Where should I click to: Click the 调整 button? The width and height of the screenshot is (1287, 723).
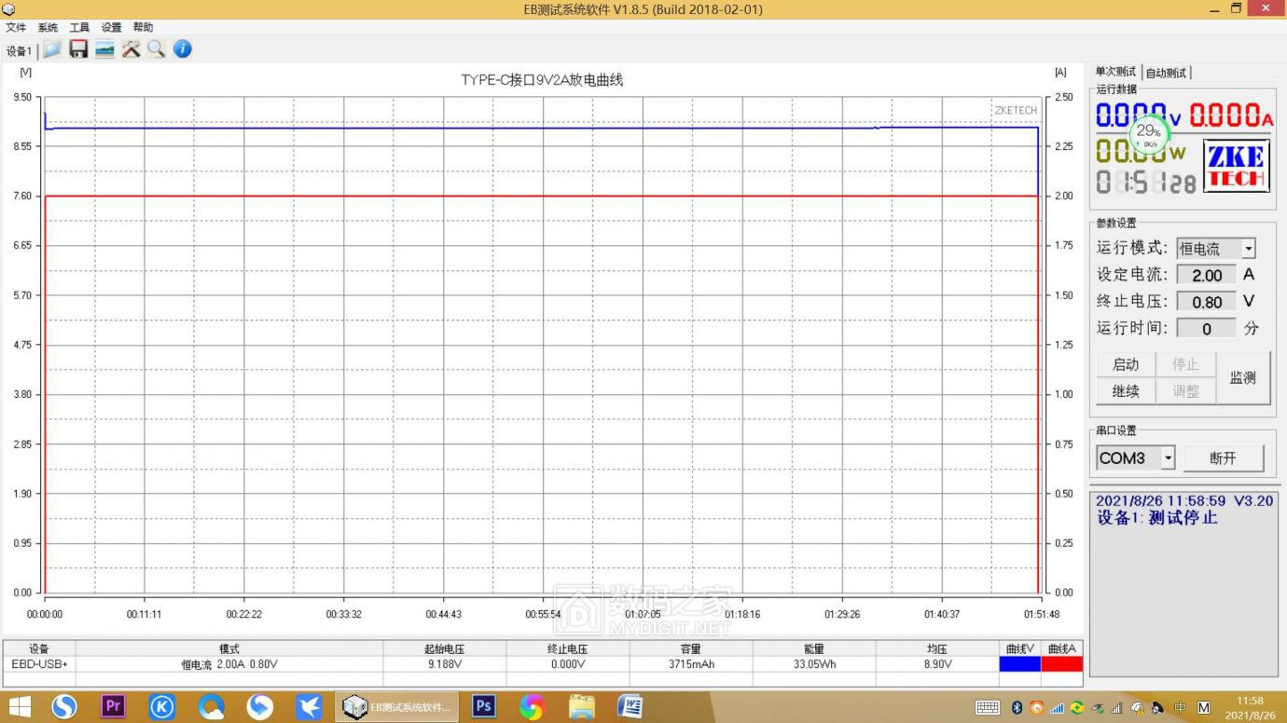(x=1185, y=391)
